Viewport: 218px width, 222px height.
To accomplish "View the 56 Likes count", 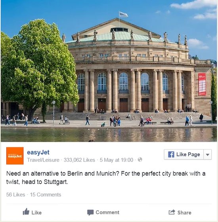I will point(15,195).
